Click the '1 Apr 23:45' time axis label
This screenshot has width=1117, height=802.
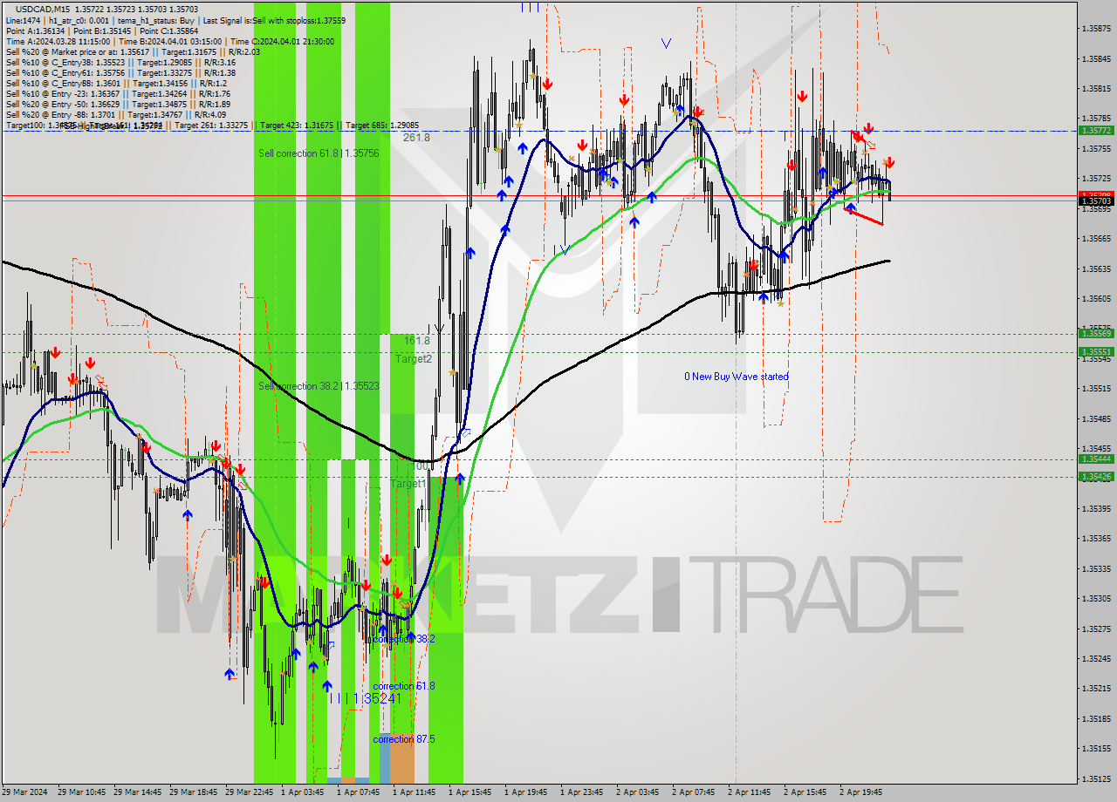(x=582, y=792)
